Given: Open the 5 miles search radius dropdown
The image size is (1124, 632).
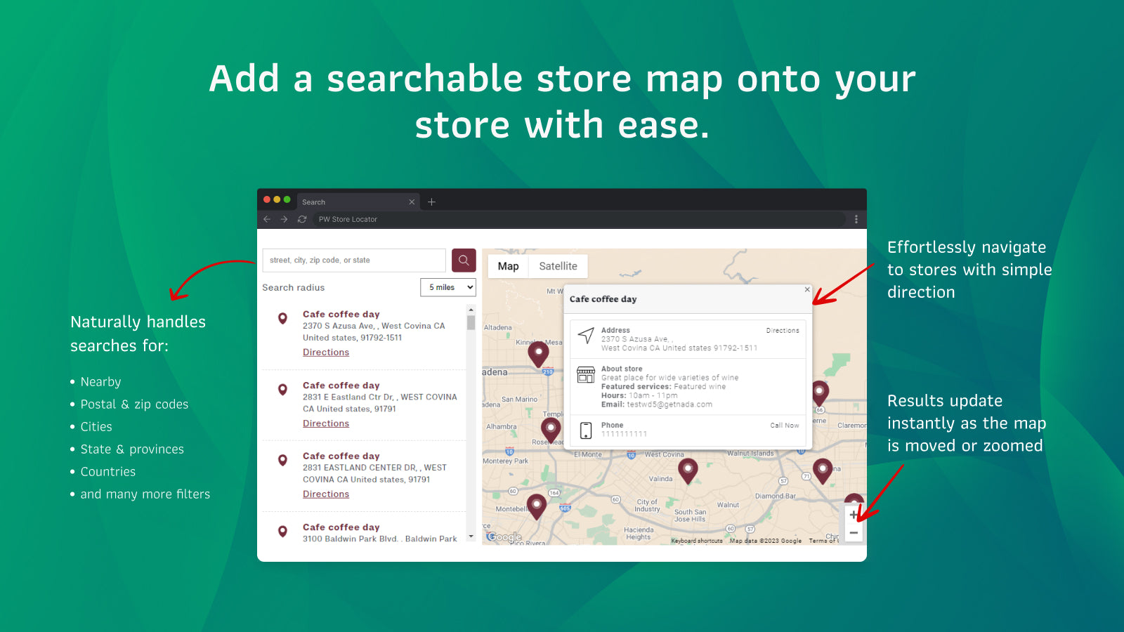Looking at the screenshot, I should 447,287.
